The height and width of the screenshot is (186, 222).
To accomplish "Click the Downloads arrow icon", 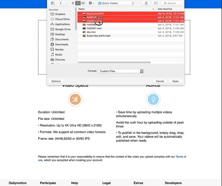I will click(52, 44).
